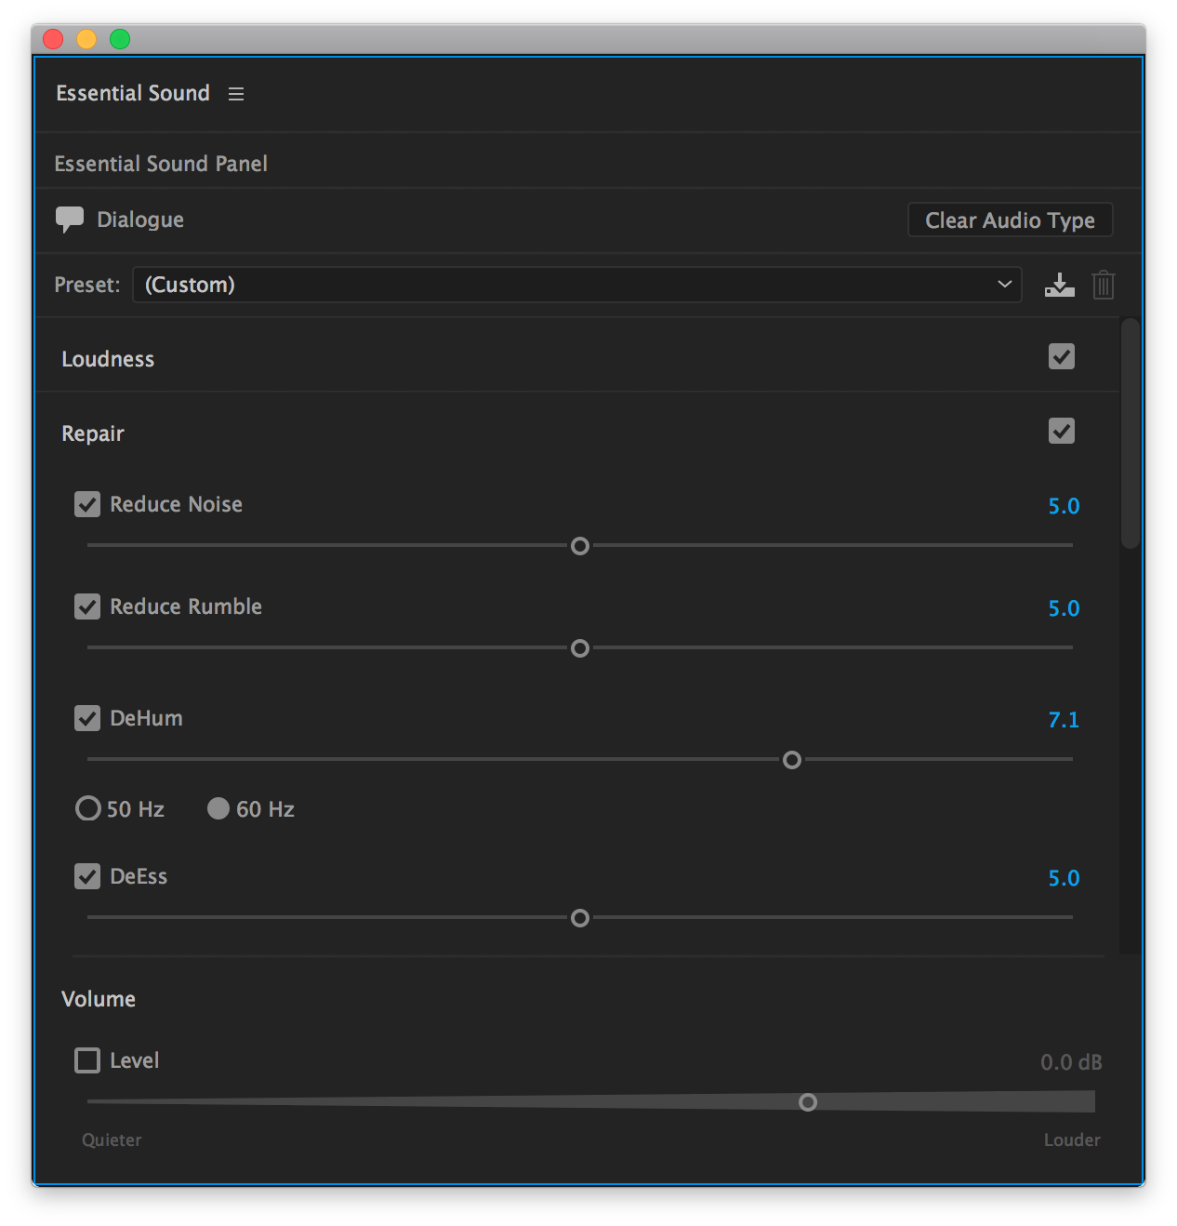The height and width of the screenshot is (1226, 1177).
Task: Click the Essential Sound tab title
Action: tap(133, 93)
